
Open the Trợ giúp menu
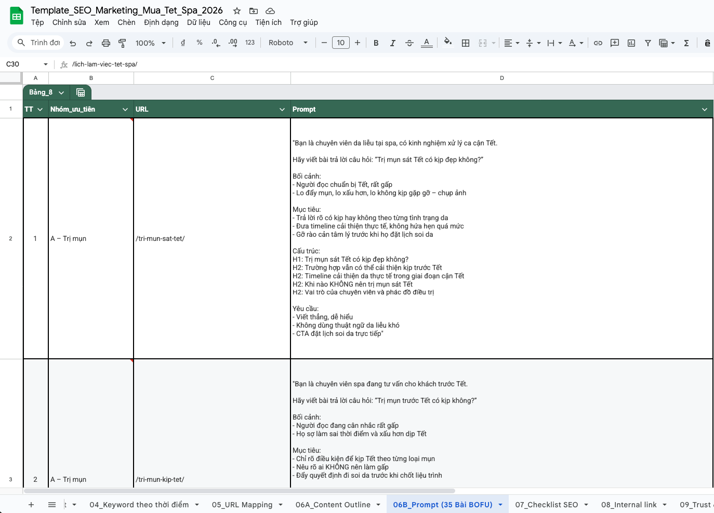click(x=304, y=22)
